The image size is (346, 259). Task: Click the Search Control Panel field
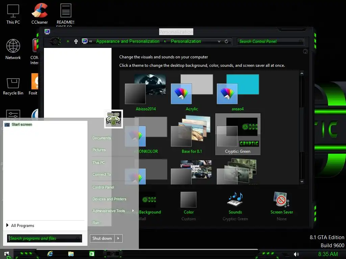click(270, 41)
